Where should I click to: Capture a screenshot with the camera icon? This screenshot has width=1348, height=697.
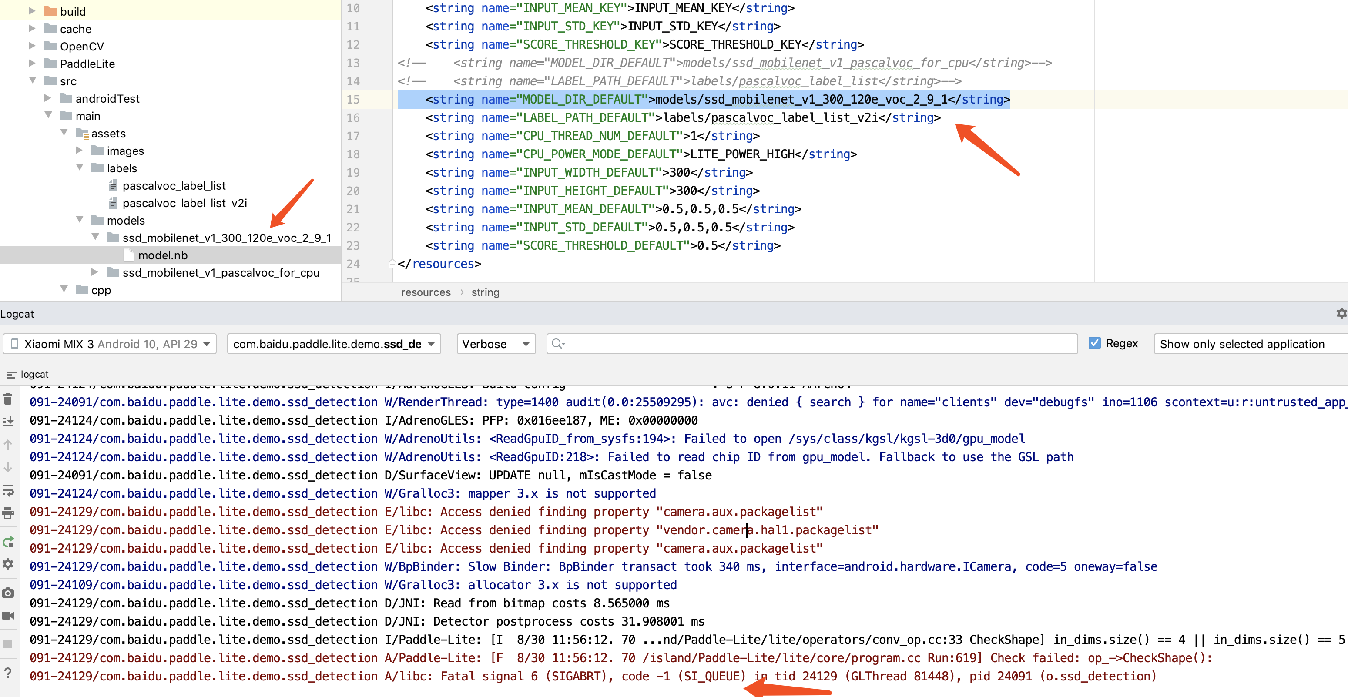(x=8, y=593)
